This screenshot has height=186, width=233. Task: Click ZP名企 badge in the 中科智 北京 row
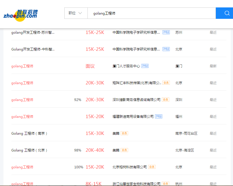click(166, 49)
